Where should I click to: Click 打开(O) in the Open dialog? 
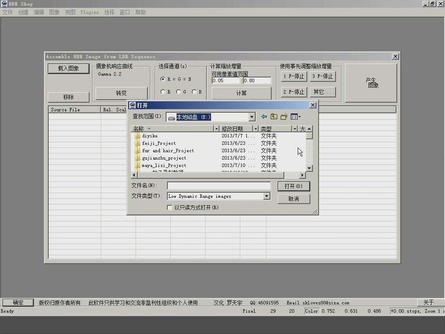point(294,186)
